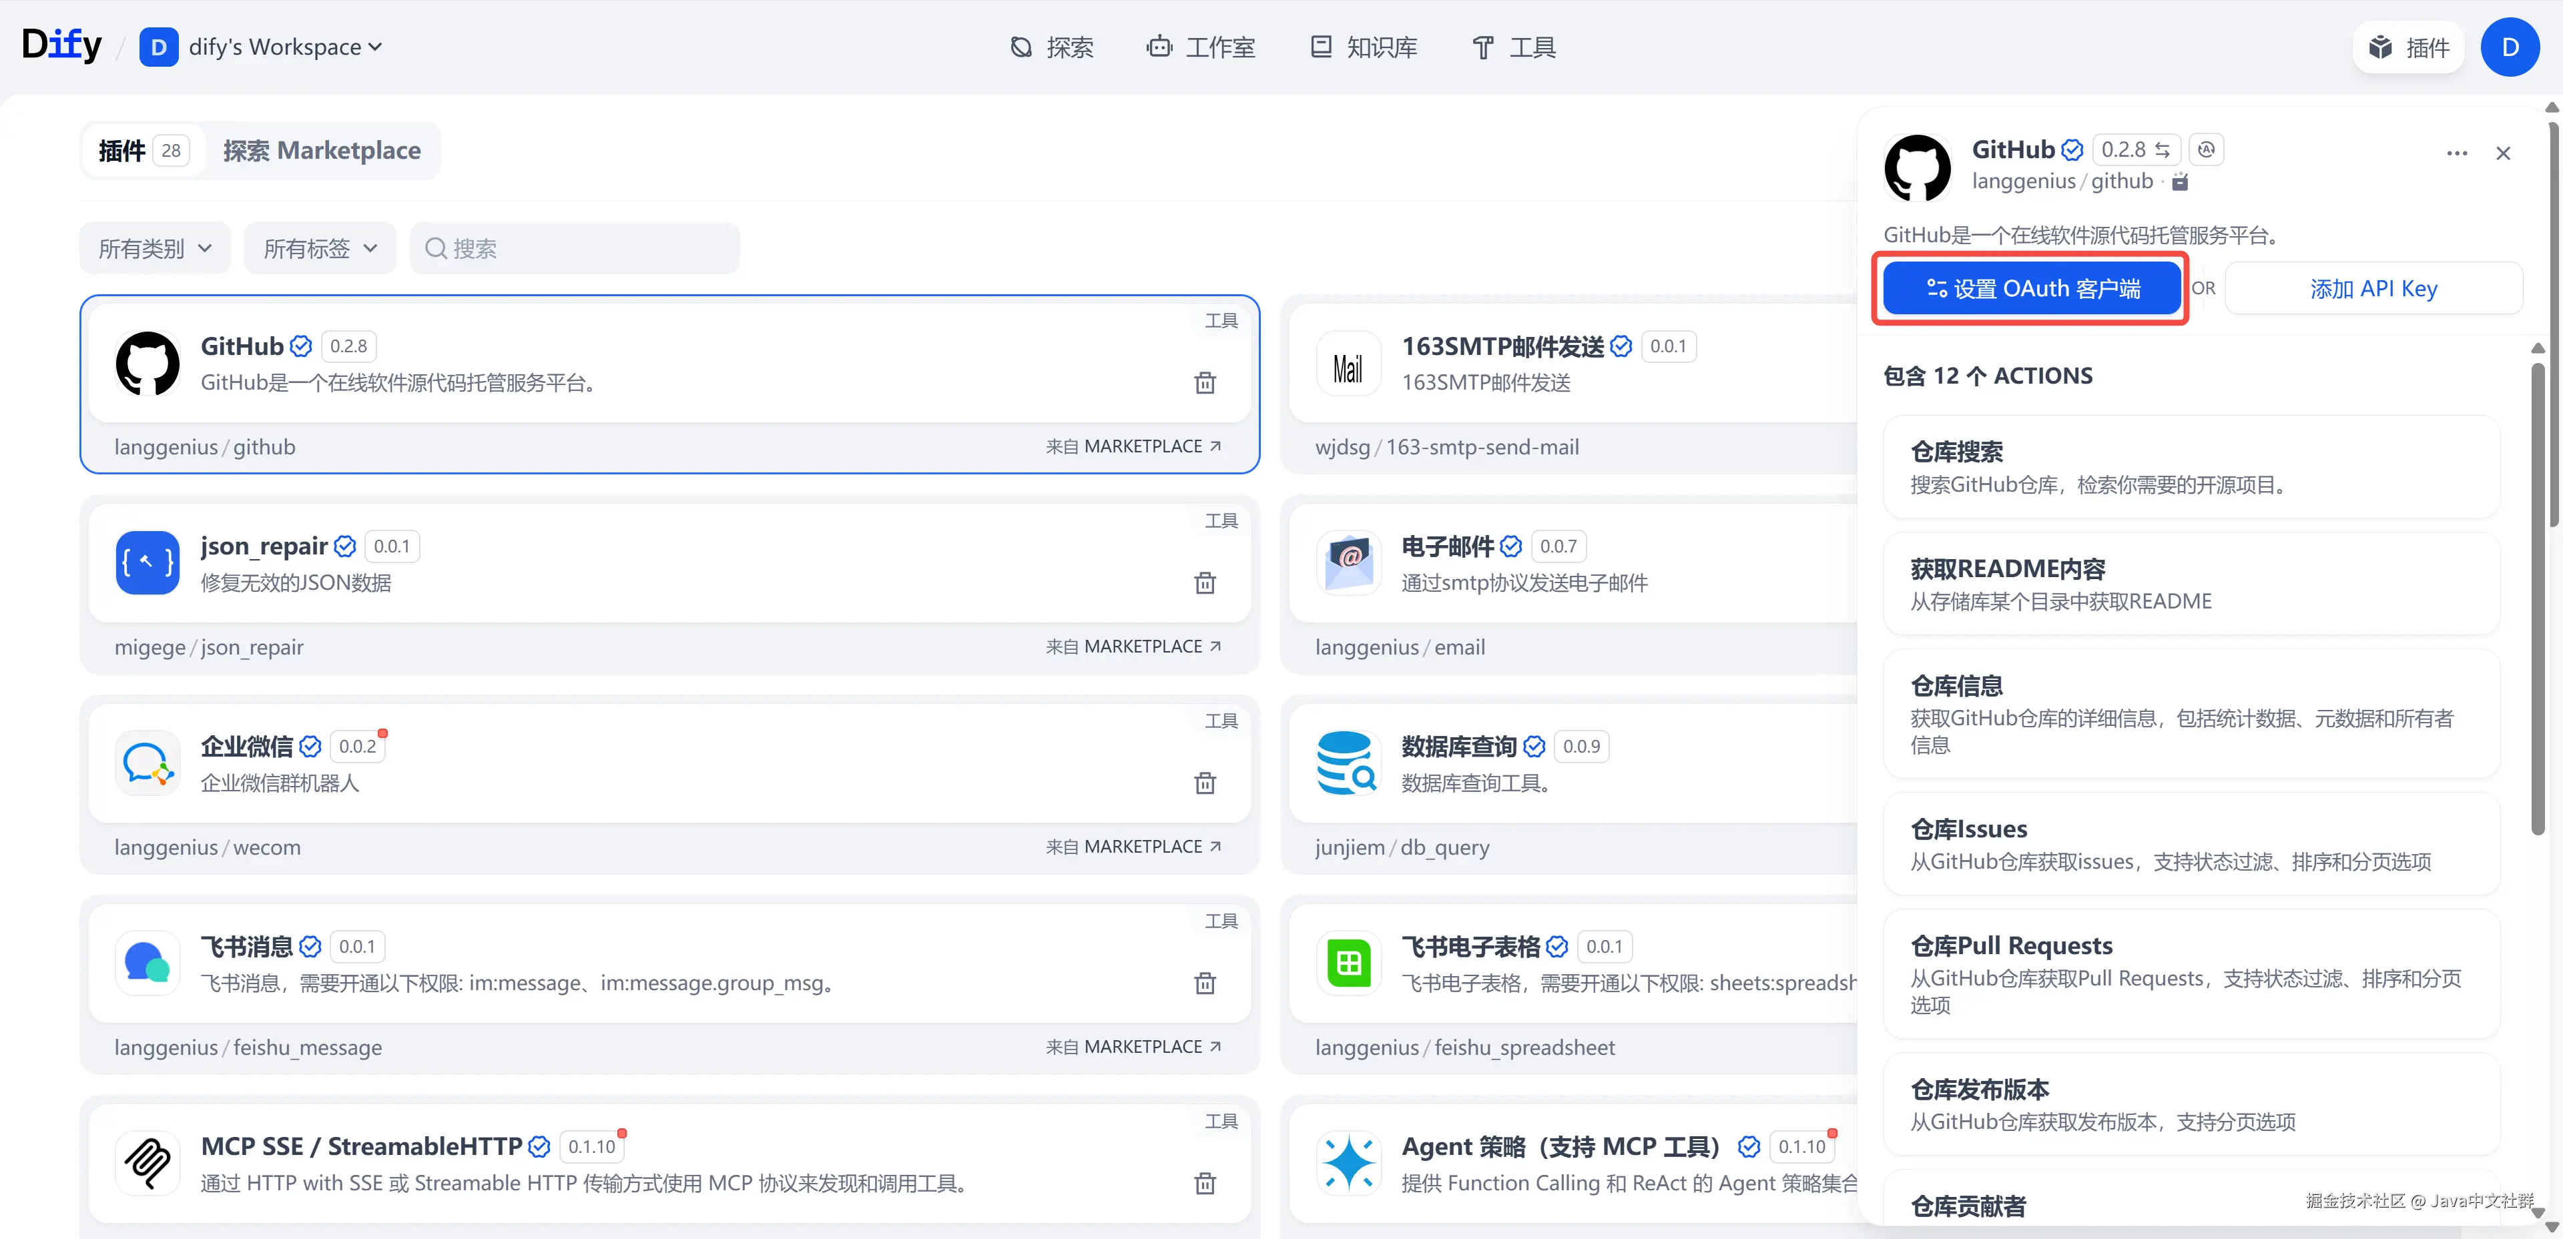Open 来自 MARKETPLACE link on wecom card
The image size is (2563, 1239).
(1133, 846)
